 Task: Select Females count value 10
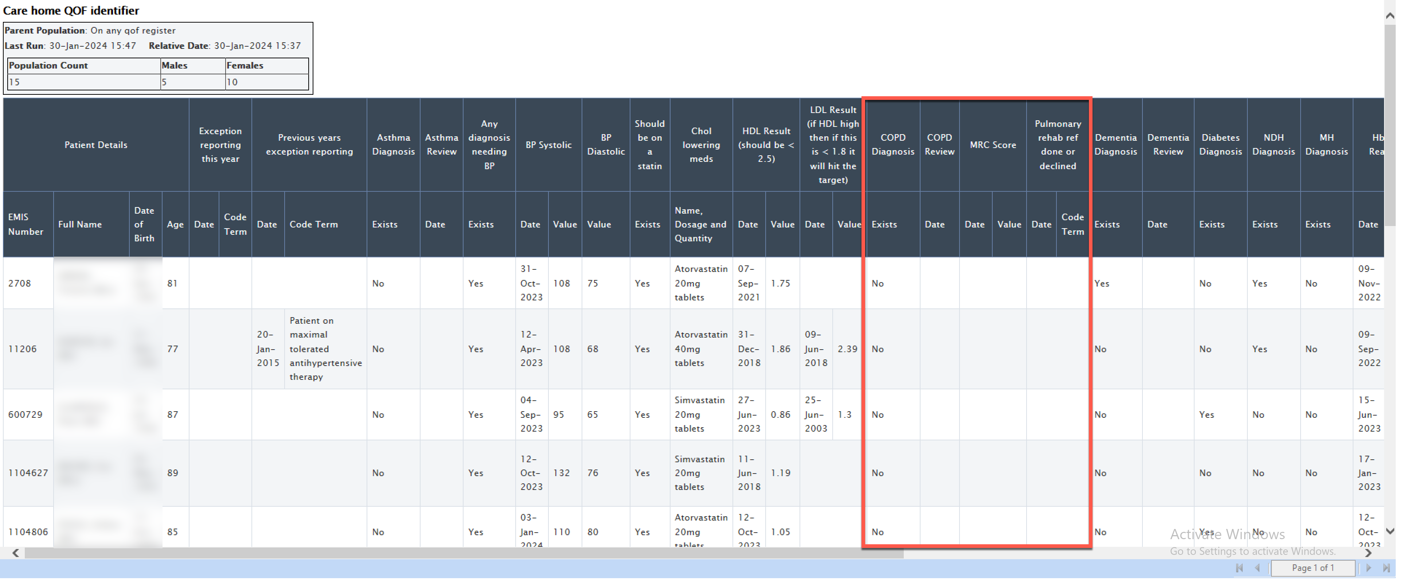tap(267, 82)
